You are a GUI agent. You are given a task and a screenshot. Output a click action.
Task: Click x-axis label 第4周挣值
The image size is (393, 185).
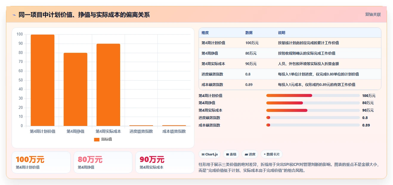tap(75, 131)
